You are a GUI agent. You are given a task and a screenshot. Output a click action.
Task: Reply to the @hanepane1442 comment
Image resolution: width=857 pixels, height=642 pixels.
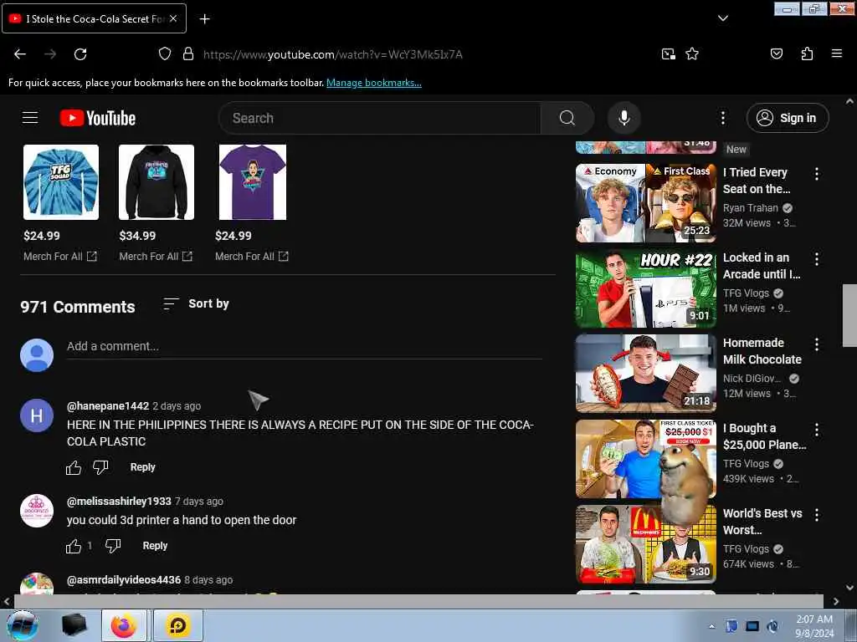click(142, 467)
